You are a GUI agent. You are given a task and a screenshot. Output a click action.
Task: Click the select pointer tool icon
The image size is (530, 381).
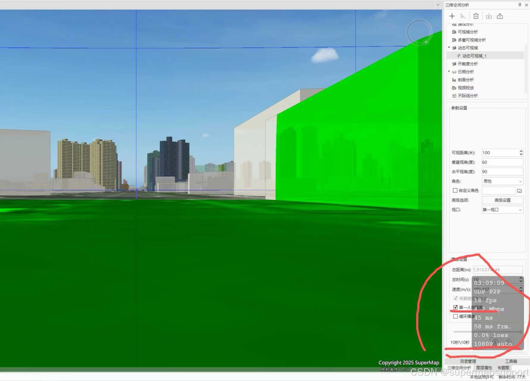click(x=463, y=16)
